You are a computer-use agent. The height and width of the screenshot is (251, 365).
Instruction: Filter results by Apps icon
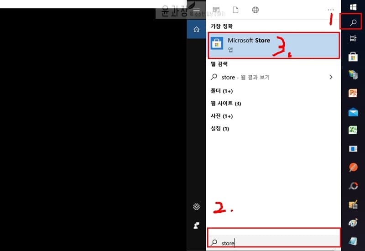pyautogui.click(x=216, y=10)
